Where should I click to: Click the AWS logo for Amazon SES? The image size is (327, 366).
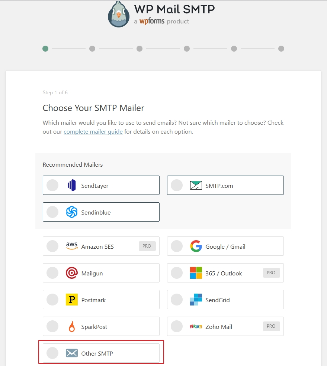pyautogui.click(x=71, y=246)
